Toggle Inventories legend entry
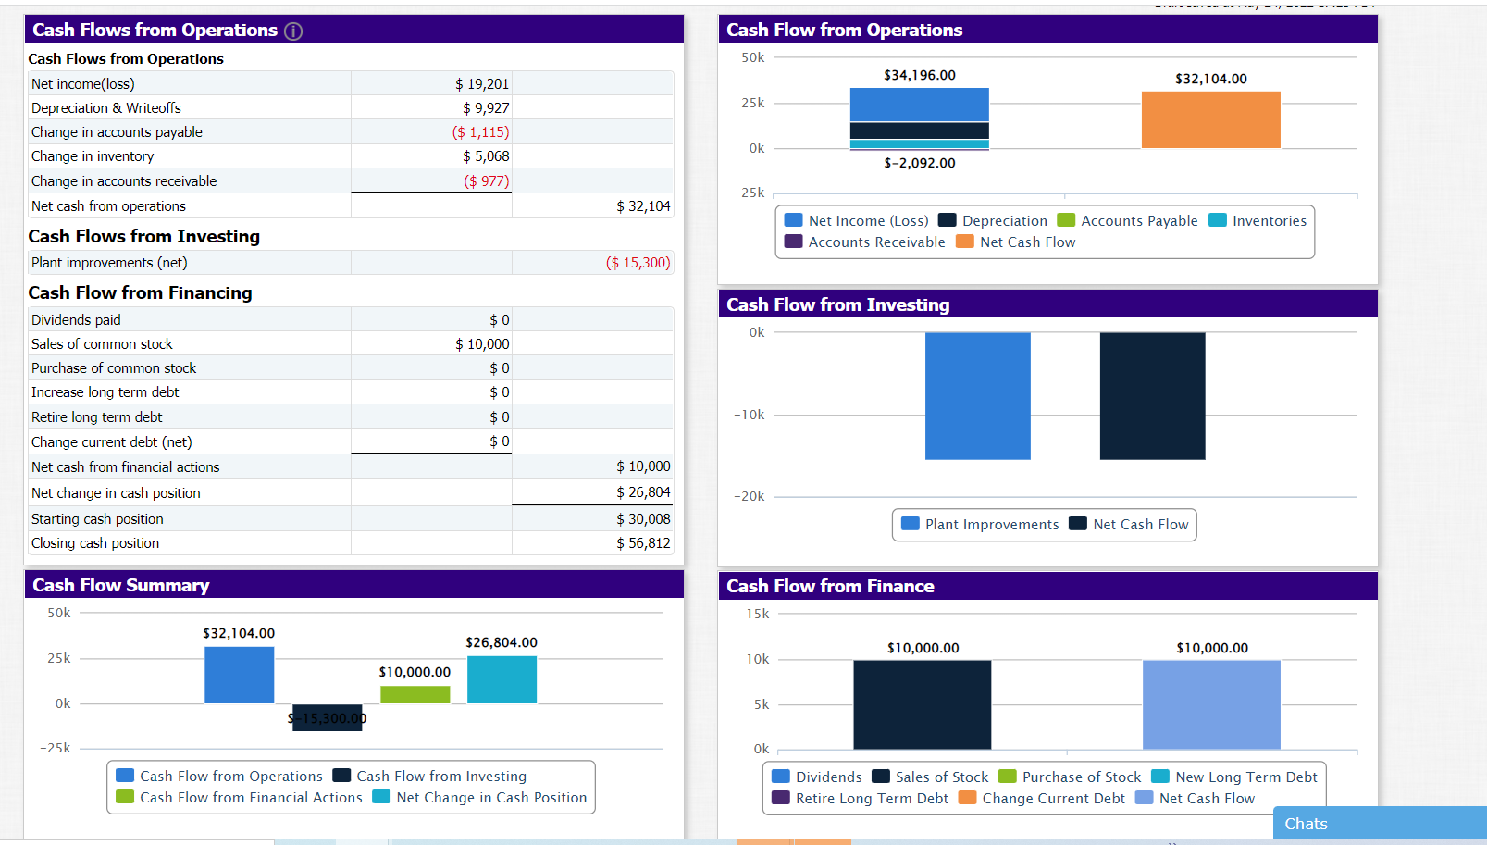The height and width of the screenshot is (845, 1487). (1258, 220)
